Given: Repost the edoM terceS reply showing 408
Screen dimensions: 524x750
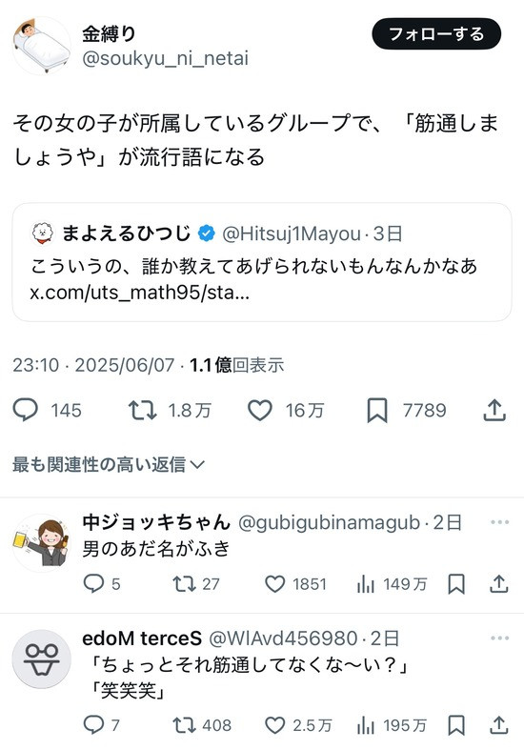Looking at the screenshot, I should 184,725.
